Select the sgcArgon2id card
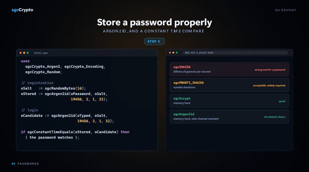Screen dimensions: 309x172 click(x=229, y=116)
